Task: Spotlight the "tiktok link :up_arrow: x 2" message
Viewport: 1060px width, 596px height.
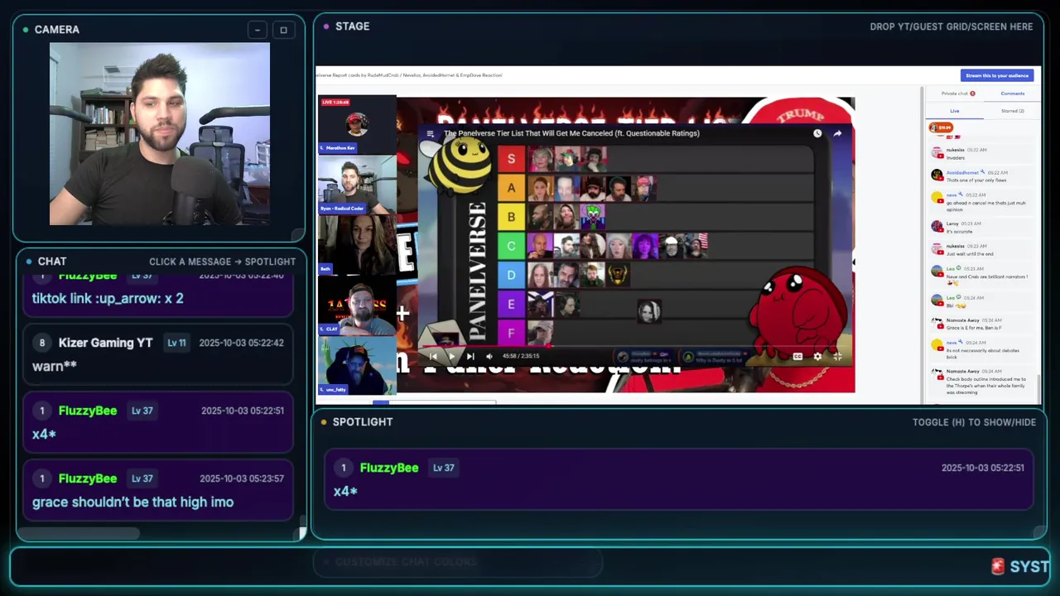Action: point(158,296)
